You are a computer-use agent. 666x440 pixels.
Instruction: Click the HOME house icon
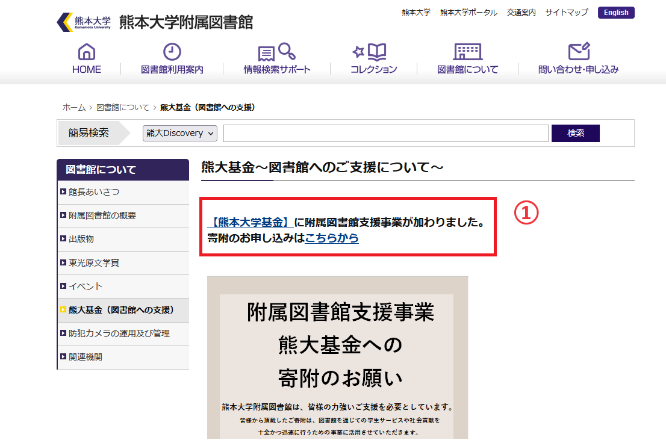pos(87,52)
